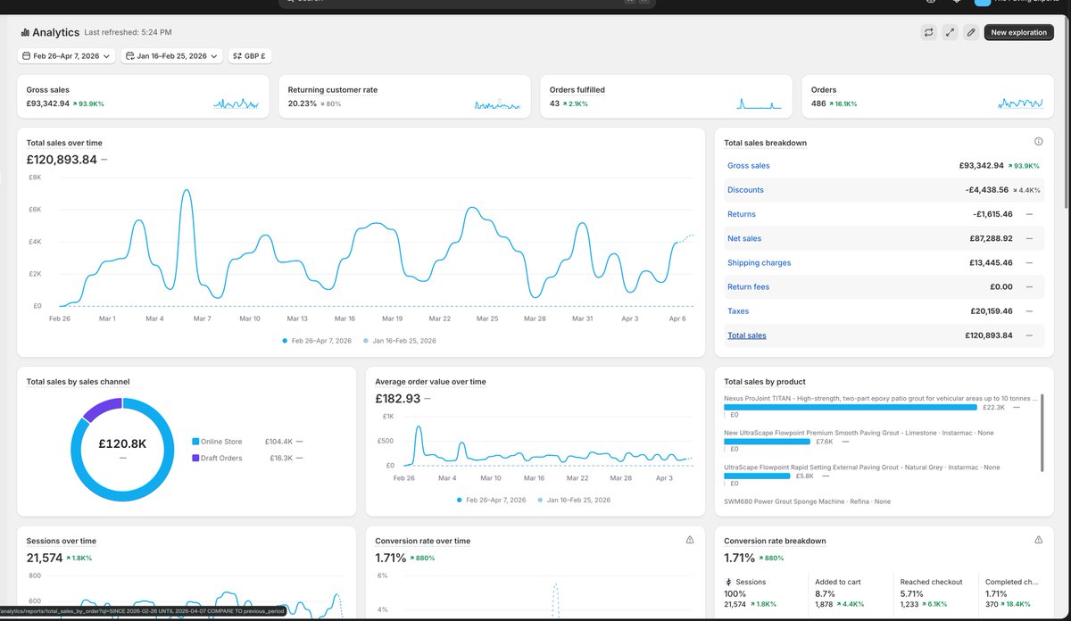This screenshot has width=1071, height=621.
Task: Click Gross sales link in breakdown
Action: click(748, 166)
